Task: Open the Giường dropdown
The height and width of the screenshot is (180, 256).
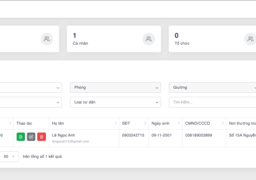Action: [x=213, y=87]
